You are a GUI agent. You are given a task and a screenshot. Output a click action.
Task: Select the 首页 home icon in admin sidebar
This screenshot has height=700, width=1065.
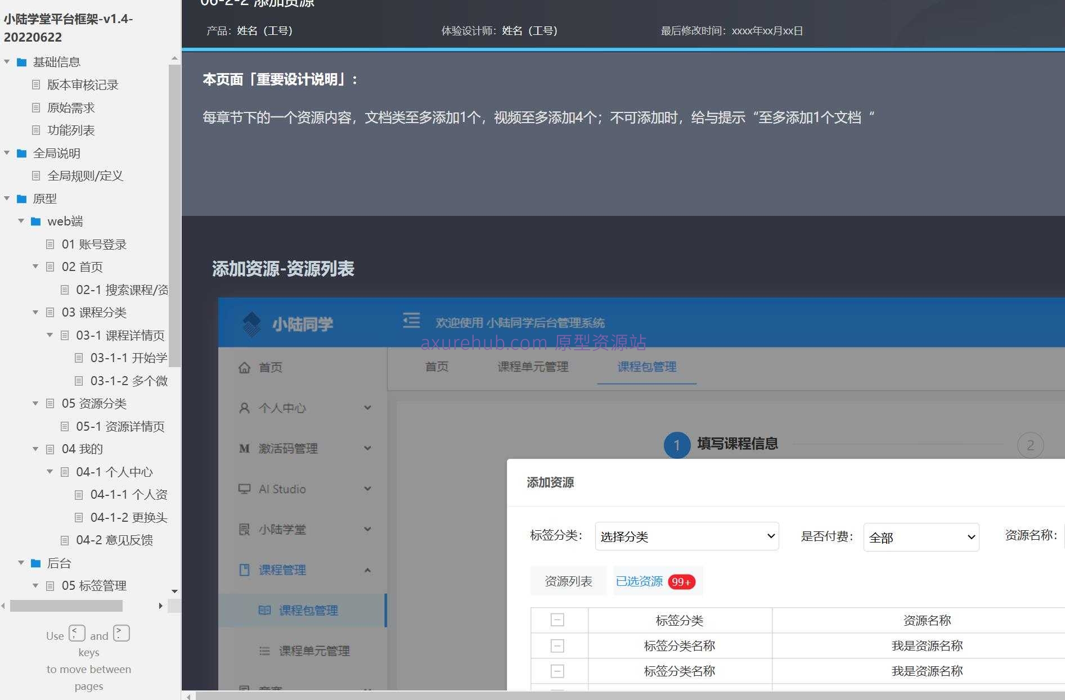[x=244, y=368]
